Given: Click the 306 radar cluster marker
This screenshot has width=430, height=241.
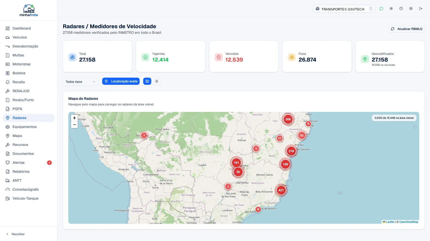Looking at the screenshot, I should click(288, 119).
